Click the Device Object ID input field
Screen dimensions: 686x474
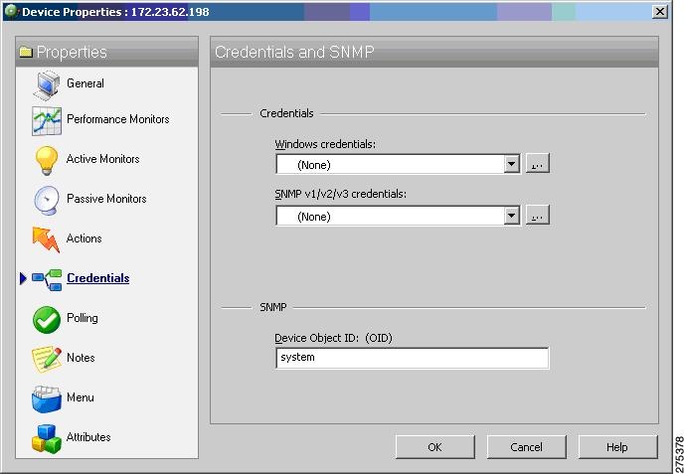pyautogui.click(x=413, y=358)
